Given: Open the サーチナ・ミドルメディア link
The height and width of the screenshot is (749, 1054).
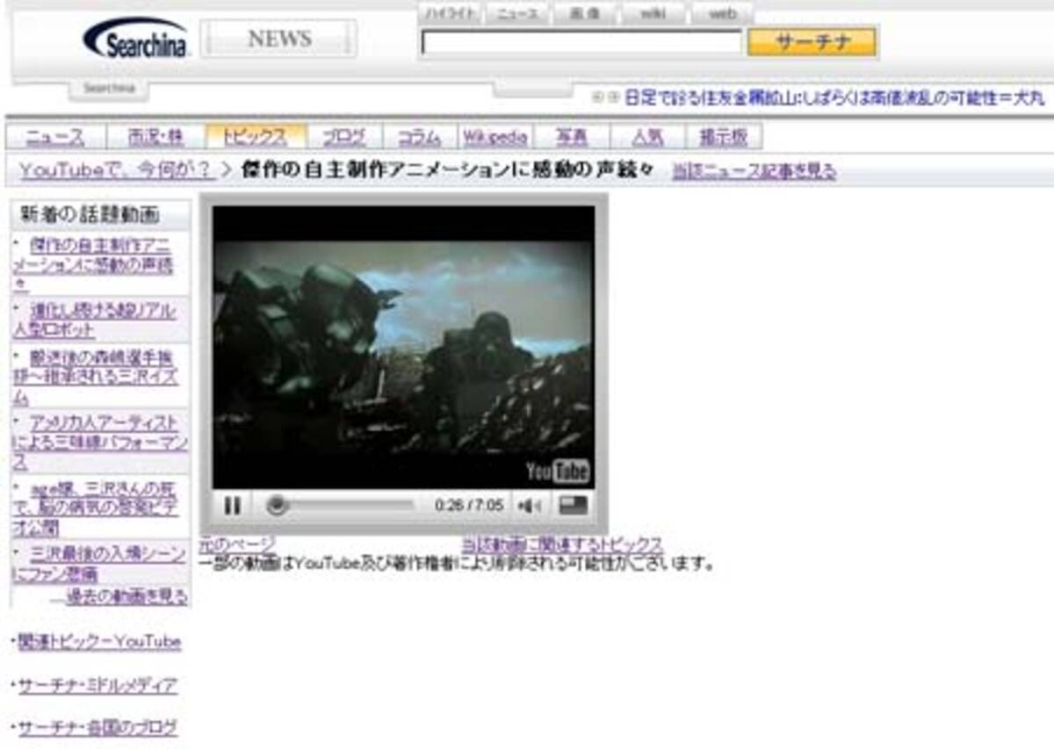Looking at the screenshot, I should (97, 685).
